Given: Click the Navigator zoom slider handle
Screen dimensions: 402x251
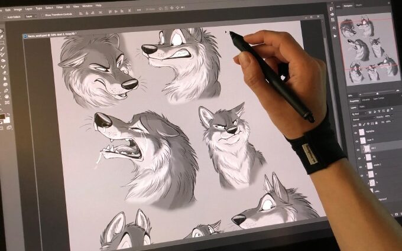Looking at the screenshot, I should click(x=377, y=93).
